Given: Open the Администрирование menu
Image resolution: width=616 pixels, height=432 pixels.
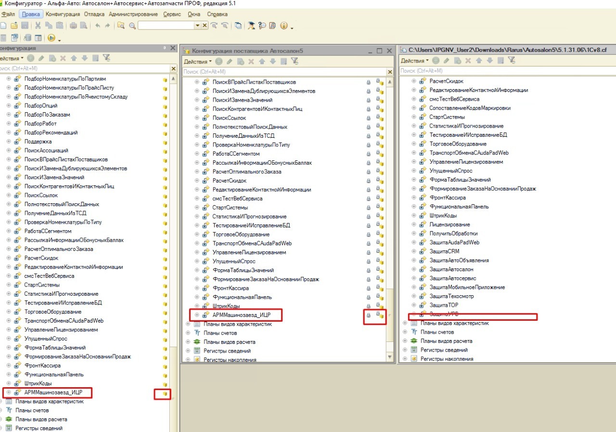Looking at the screenshot, I should (133, 14).
